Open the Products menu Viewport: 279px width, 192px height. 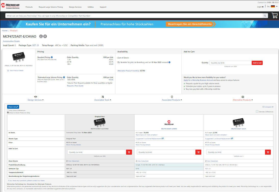(x=29, y=7)
